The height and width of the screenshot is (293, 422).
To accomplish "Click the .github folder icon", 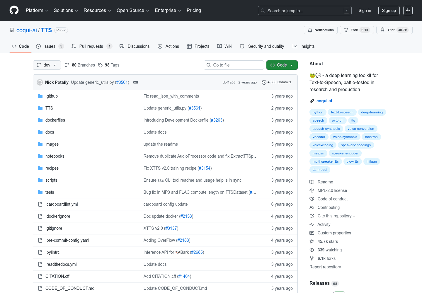I will (x=40, y=96).
